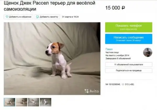
Task: Click the listing number 1910206846
Action: 113,84
